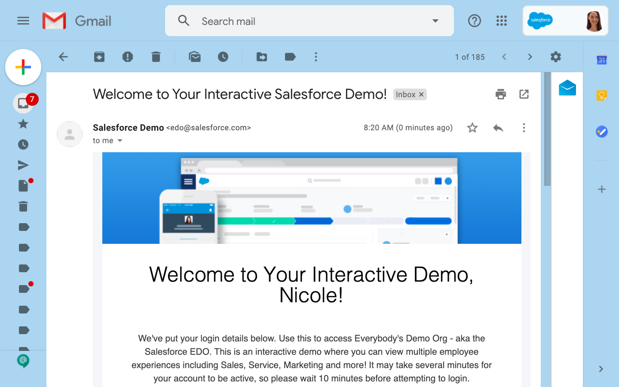Remove the Inbox label from the email

(421, 94)
